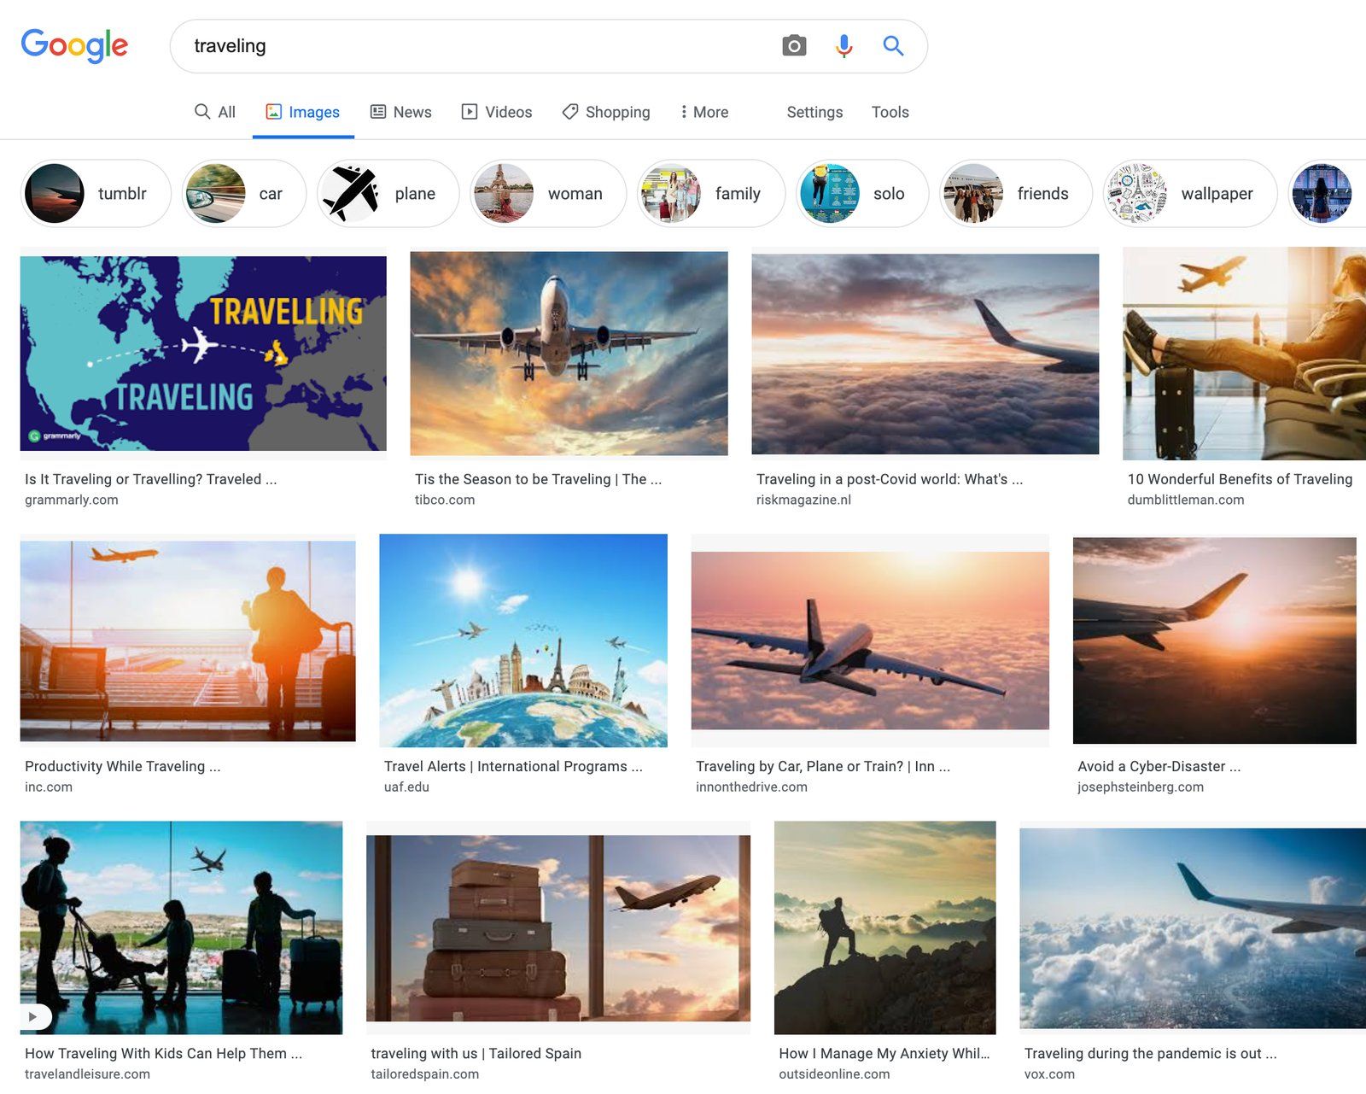The width and height of the screenshot is (1366, 1094).
Task: Click the Google logo
Action: tap(74, 45)
